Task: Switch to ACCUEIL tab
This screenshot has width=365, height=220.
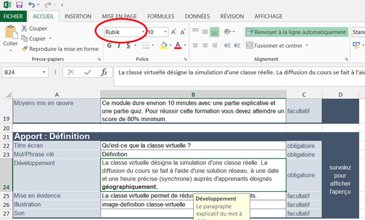Action: 44,16
